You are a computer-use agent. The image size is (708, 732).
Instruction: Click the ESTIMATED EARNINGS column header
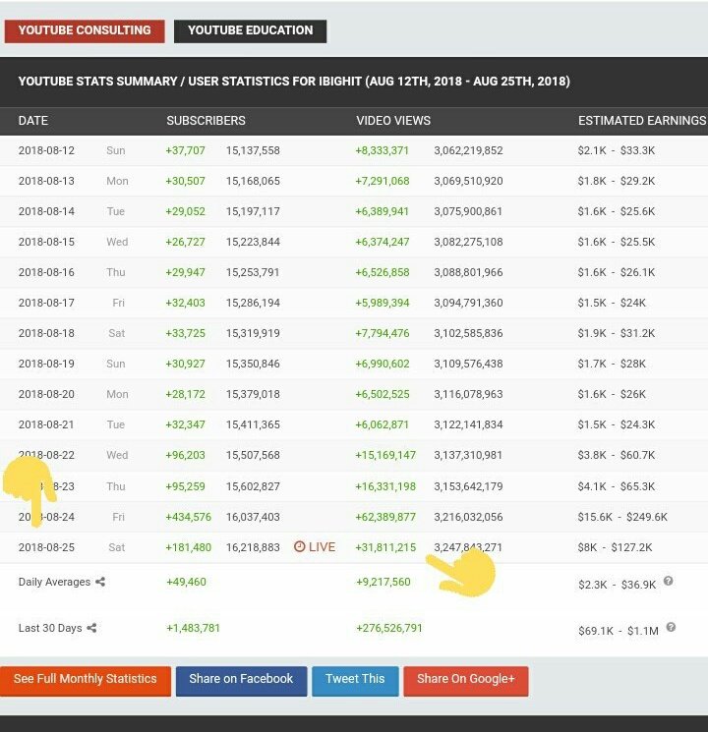[x=642, y=121]
